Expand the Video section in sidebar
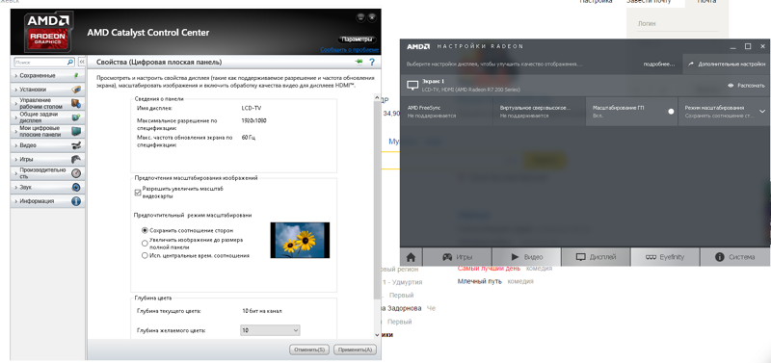Screen dimensions: 771x363 (x=47, y=145)
